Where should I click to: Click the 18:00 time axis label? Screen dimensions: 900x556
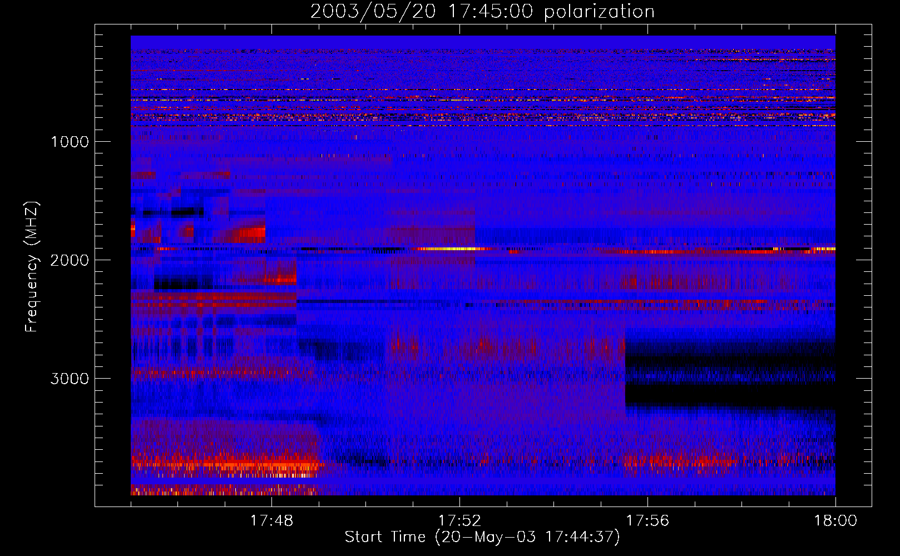coord(835,521)
